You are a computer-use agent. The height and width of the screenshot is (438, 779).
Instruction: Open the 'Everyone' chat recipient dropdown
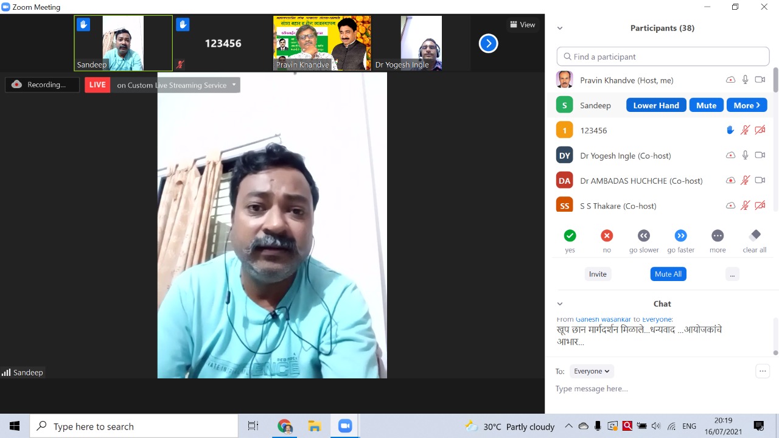pos(592,371)
